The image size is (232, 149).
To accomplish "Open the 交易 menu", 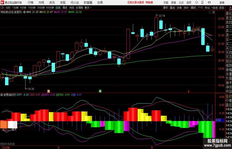I will click(x=100, y=2).
